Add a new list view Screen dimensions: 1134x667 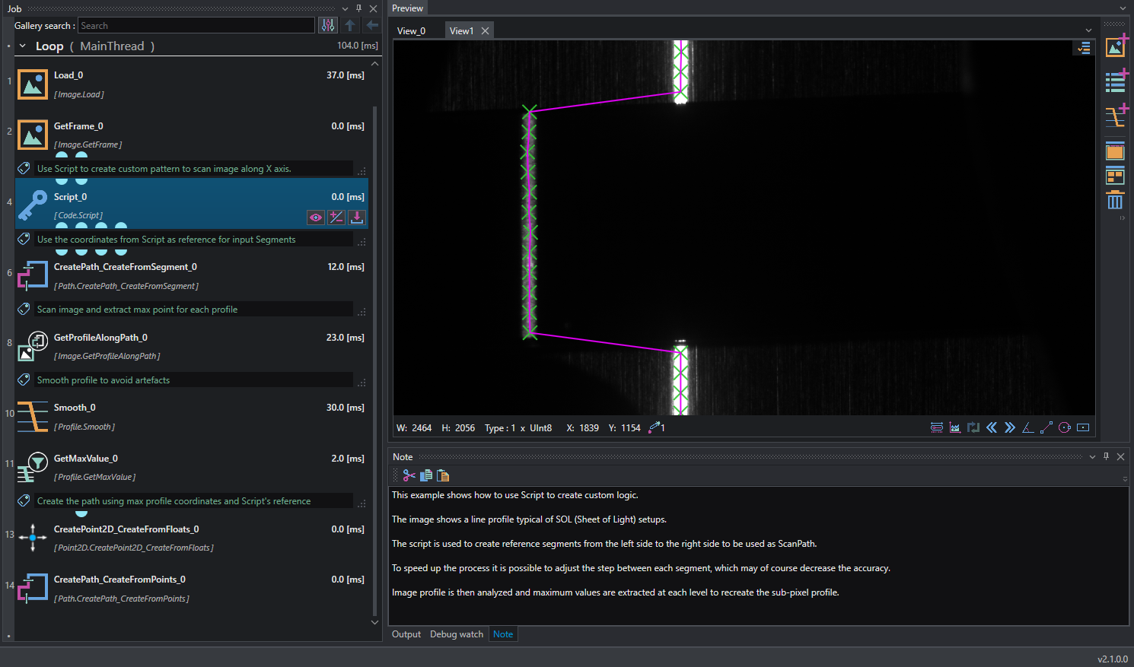(1116, 80)
